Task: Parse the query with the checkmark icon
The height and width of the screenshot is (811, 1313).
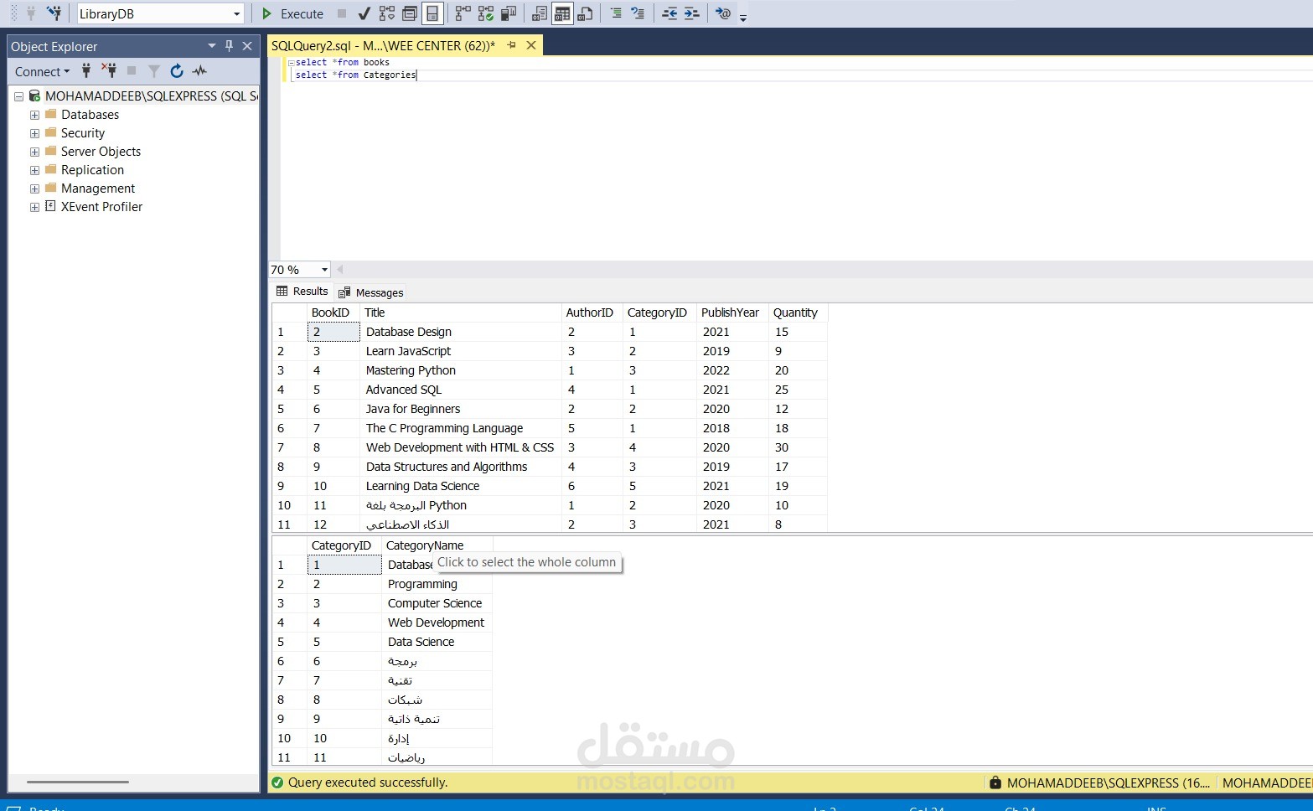Action: click(364, 13)
